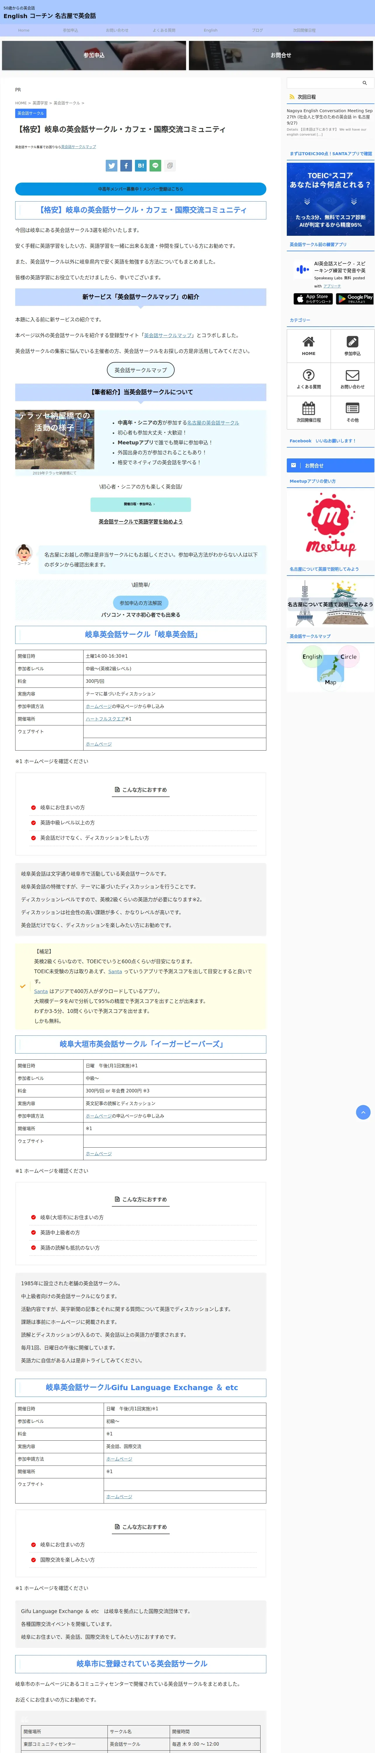Click the Santa app link in the yellow note
This screenshot has height=1753, width=375.
point(115,972)
